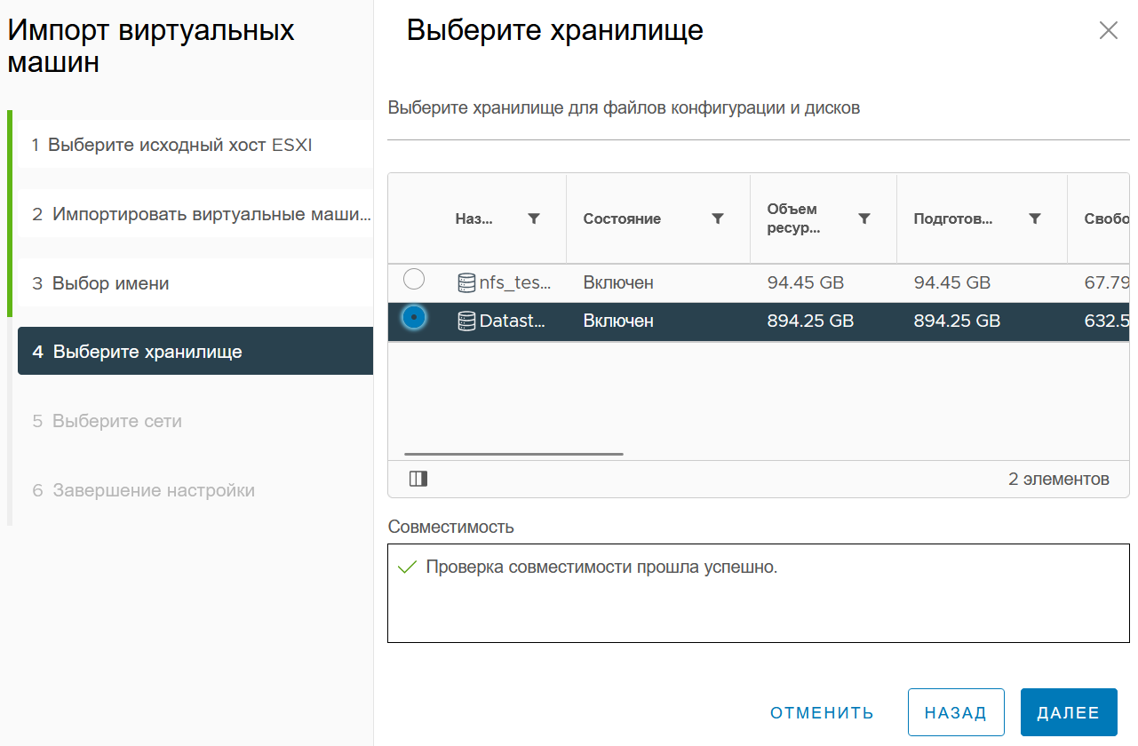Viewport: 1138px width, 746px height.
Task: Click Включен status in nfs_tes row
Action: (x=618, y=283)
